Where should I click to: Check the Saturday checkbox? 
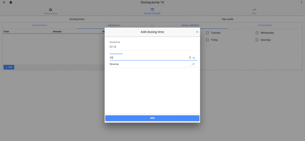tap(257, 40)
